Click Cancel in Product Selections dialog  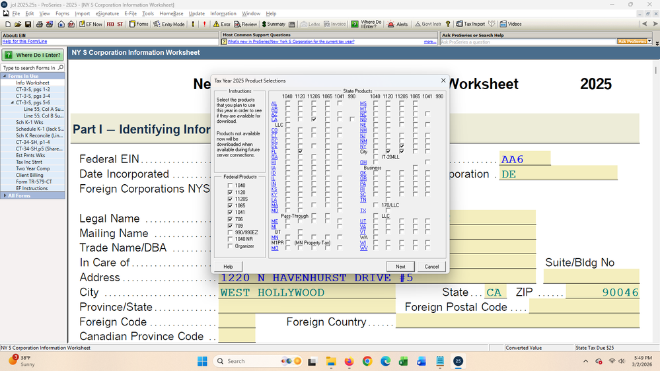click(431, 266)
